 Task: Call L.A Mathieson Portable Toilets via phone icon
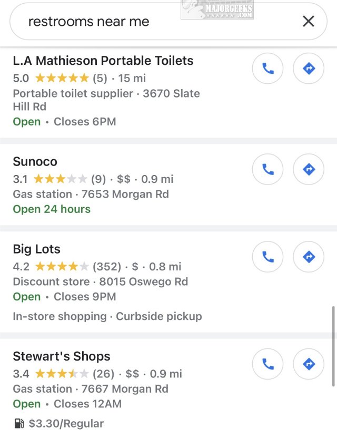(267, 69)
